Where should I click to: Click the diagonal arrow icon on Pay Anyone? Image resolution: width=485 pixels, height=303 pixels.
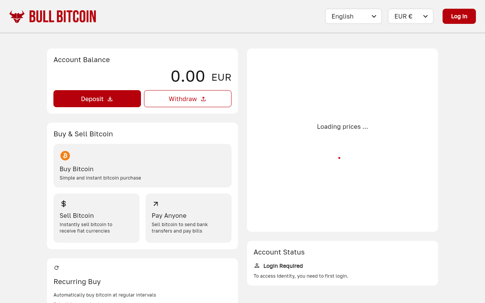pyautogui.click(x=155, y=203)
